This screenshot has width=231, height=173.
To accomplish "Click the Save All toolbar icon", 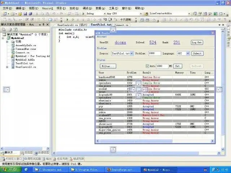I will (x=30, y=14).
